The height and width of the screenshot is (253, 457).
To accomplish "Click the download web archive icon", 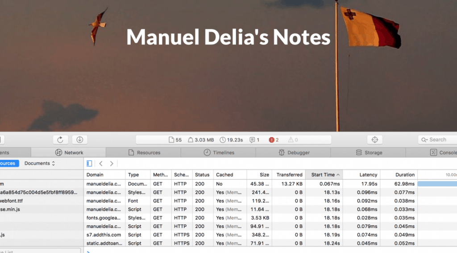I will point(80,139).
